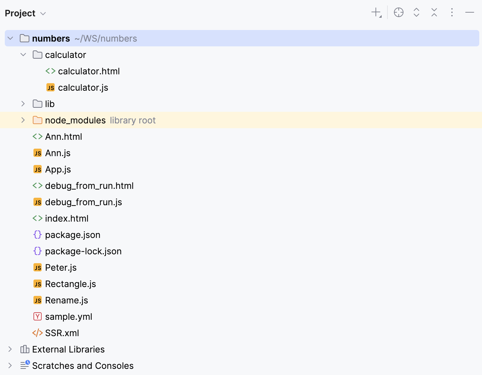The image size is (482, 375).
Task: Click the plus icon to add a file
Action: coord(375,12)
